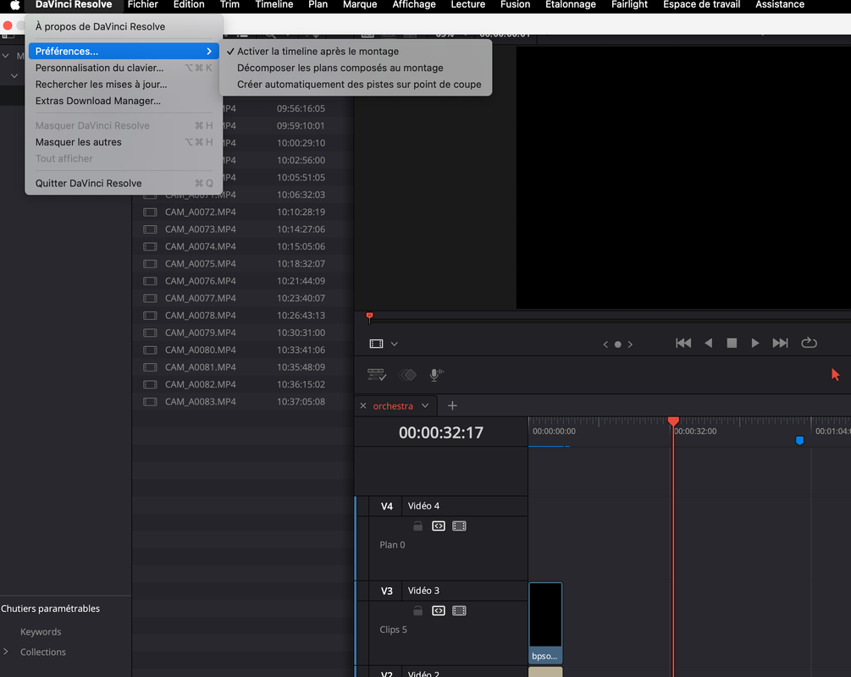This screenshot has height=677, width=851.
Task: Open viewer mode dropdown chevron
Action: 395,344
